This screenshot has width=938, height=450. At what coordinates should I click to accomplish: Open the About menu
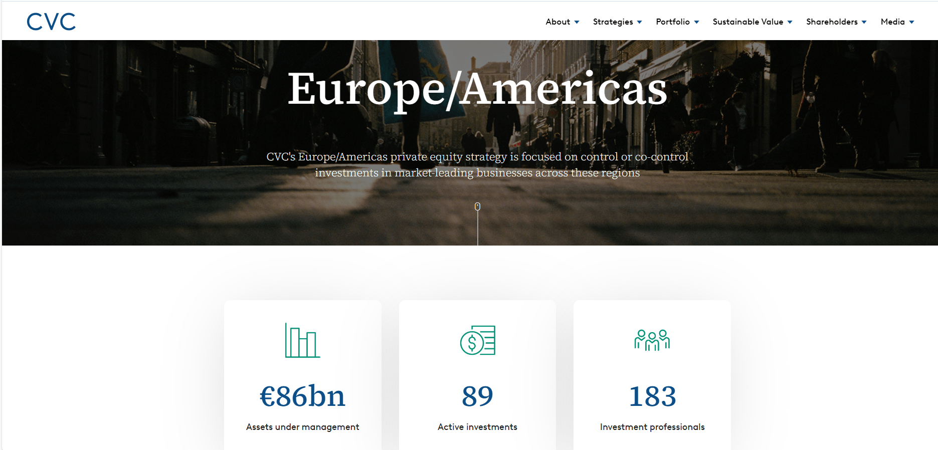coord(558,22)
